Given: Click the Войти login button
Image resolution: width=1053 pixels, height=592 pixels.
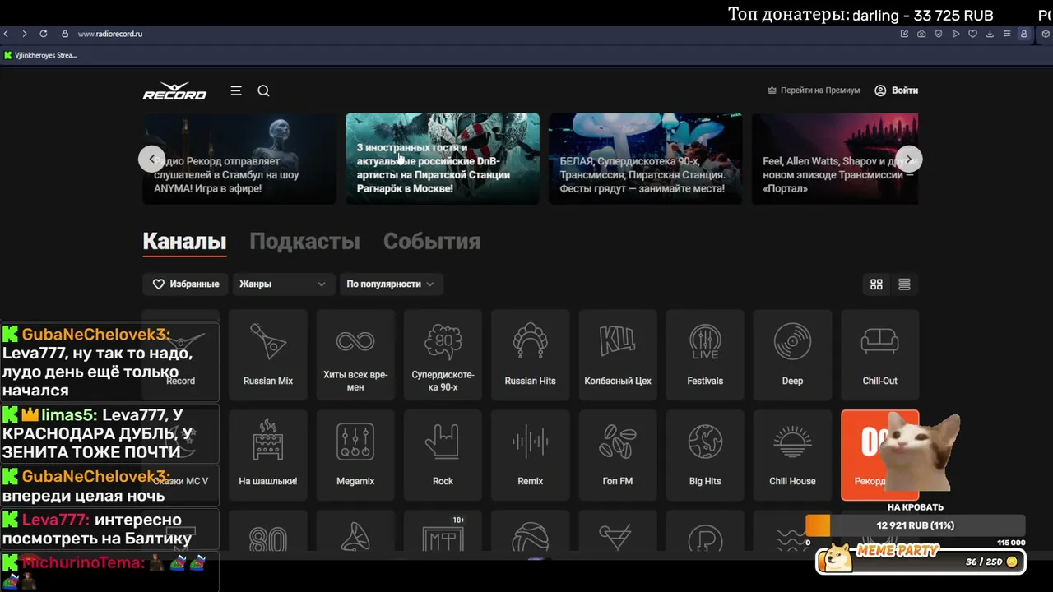Looking at the screenshot, I should click(x=896, y=90).
